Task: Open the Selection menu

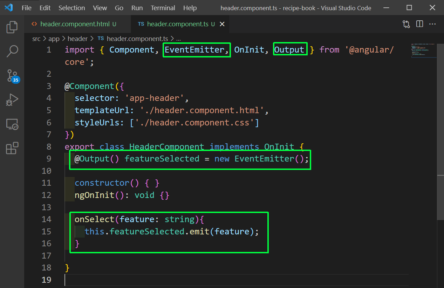Action: click(72, 8)
